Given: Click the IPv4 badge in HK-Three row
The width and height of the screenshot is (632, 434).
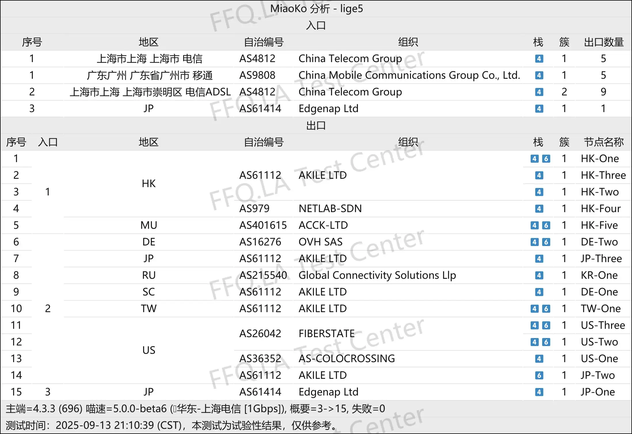Looking at the screenshot, I should click(x=539, y=175).
